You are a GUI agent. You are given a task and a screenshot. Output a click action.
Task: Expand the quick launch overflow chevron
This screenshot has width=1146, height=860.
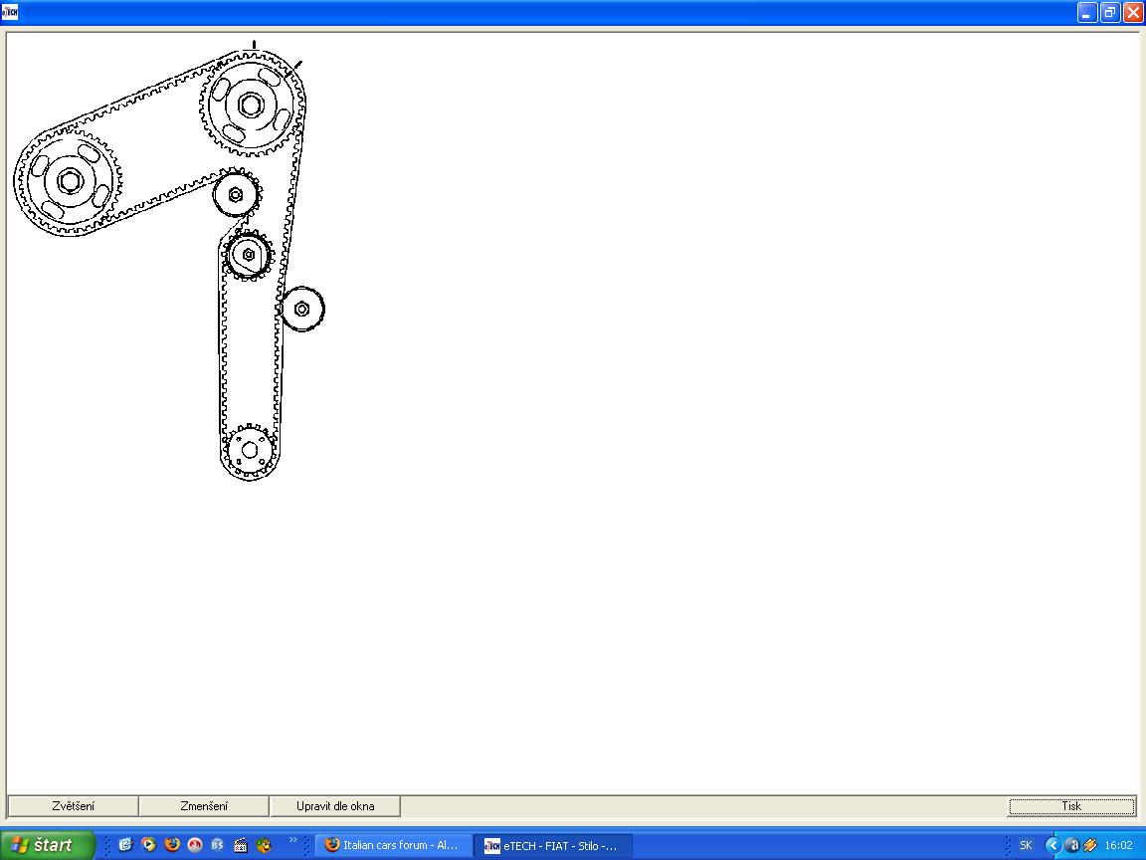pyautogui.click(x=293, y=840)
